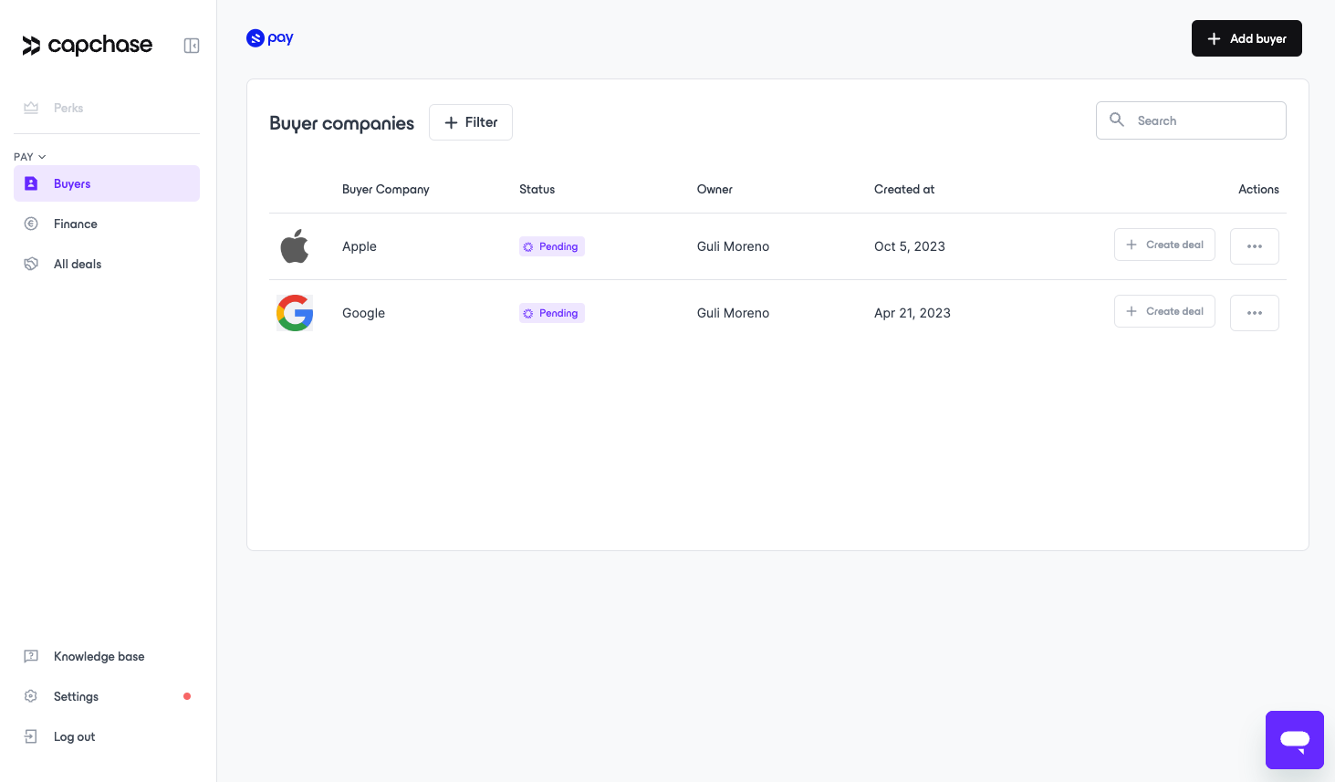1335x782 pixels.
Task: Collapse the sidebar panel icon
Action: coord(192,46)
